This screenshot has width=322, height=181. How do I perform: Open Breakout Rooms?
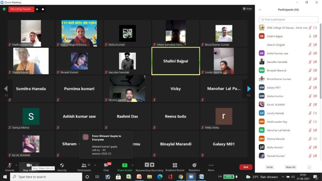coord(175,167)
